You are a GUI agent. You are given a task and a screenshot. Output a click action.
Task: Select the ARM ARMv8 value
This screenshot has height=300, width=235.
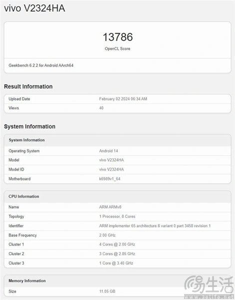pyautogui.click(x=110, y=207)
